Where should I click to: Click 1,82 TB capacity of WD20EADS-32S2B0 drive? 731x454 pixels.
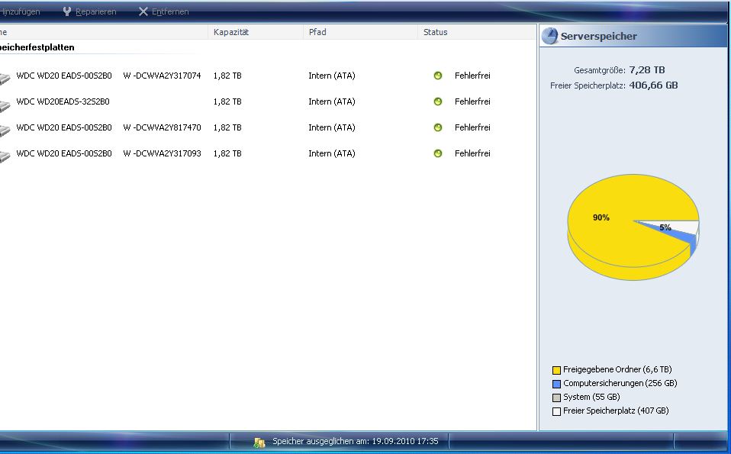(227, 101)
